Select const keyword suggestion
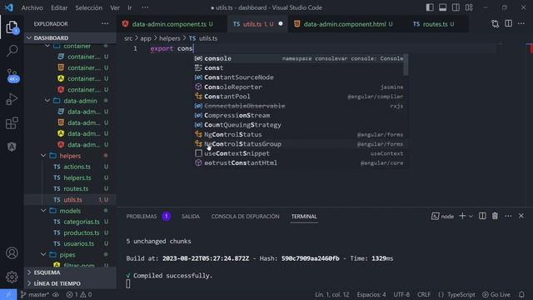Screen dimensions: 533x300 tap(301, 68)
